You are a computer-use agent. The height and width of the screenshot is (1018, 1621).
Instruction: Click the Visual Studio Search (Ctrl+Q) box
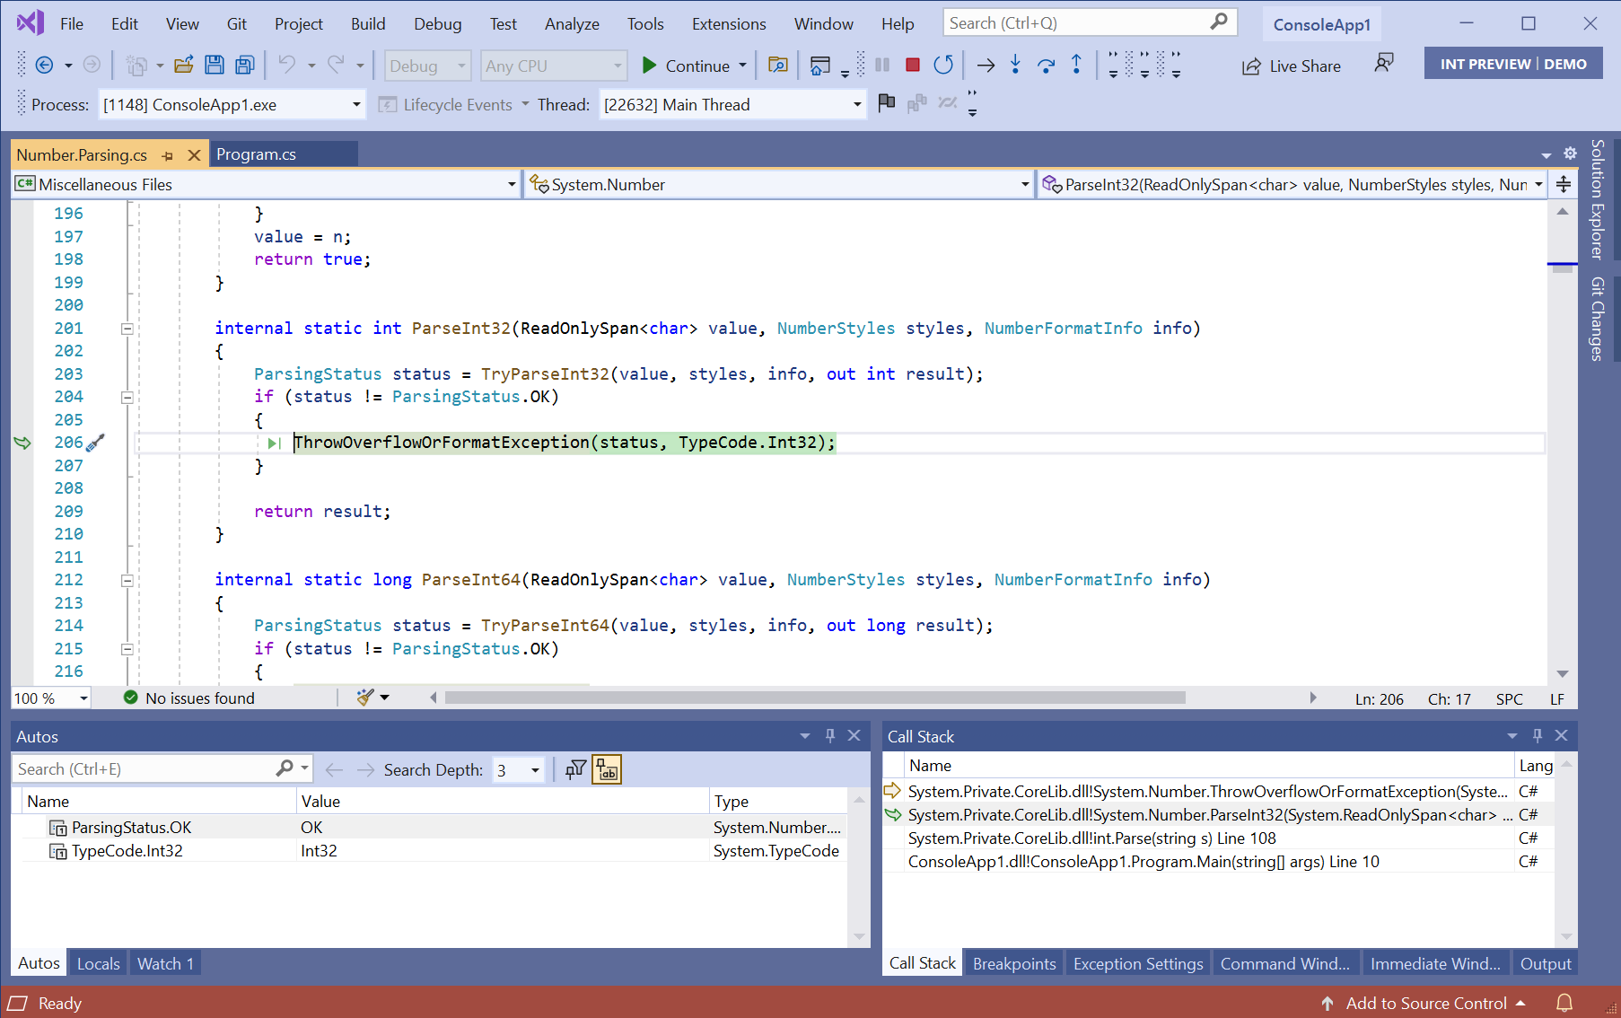pos(1090,22)
